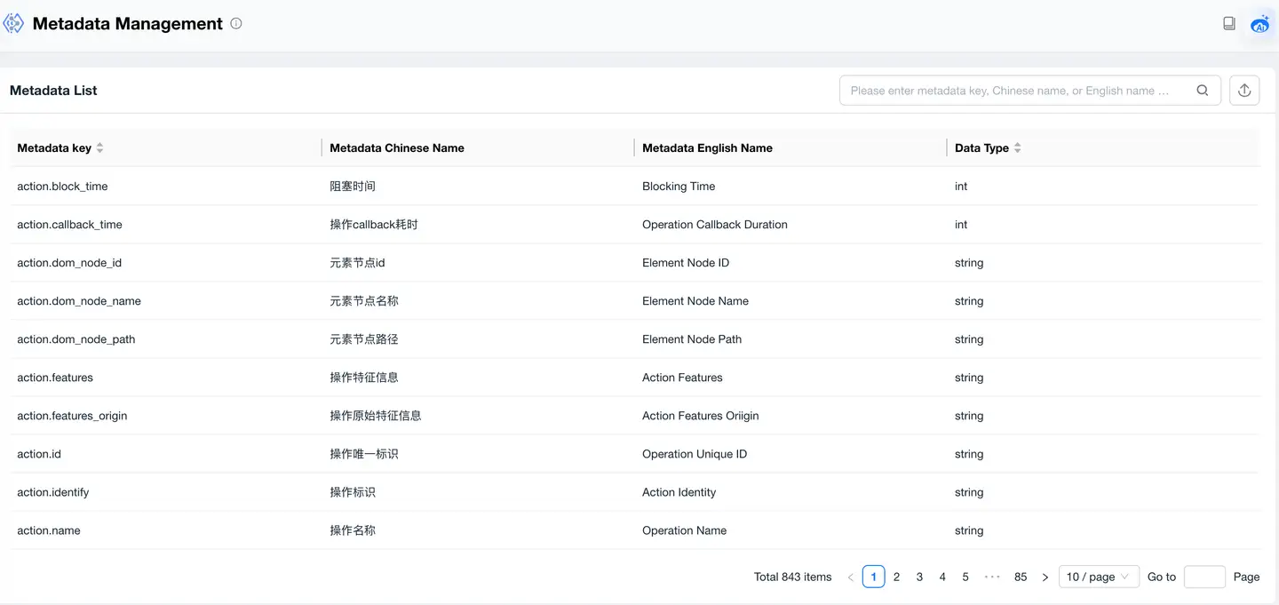Viewport: 1279px width, 605px height.
Task: Sort by Data Type column
Action: 1017,148
